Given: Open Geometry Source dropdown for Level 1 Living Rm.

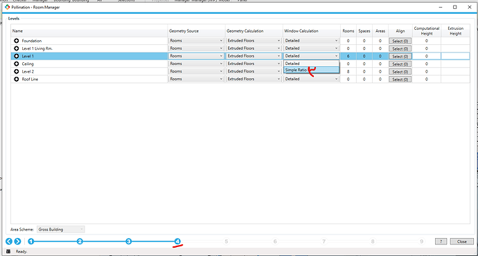Looking at the screenshot, I should click(196, 48).
